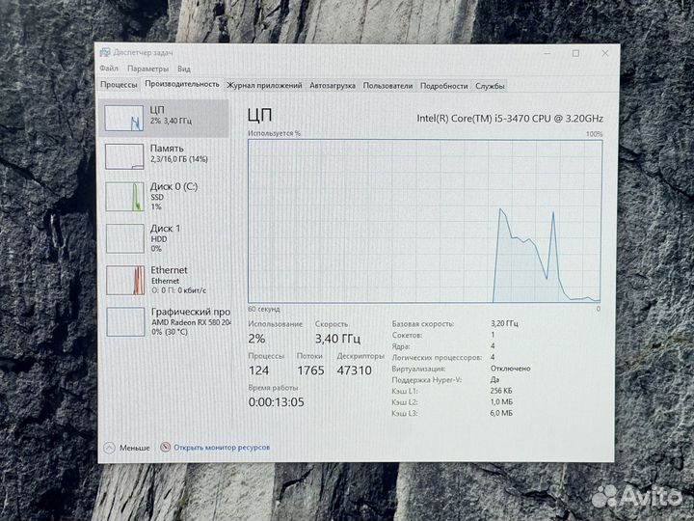
Task: Click the uptime value 0:00:13:05
Action: point(277,402)
